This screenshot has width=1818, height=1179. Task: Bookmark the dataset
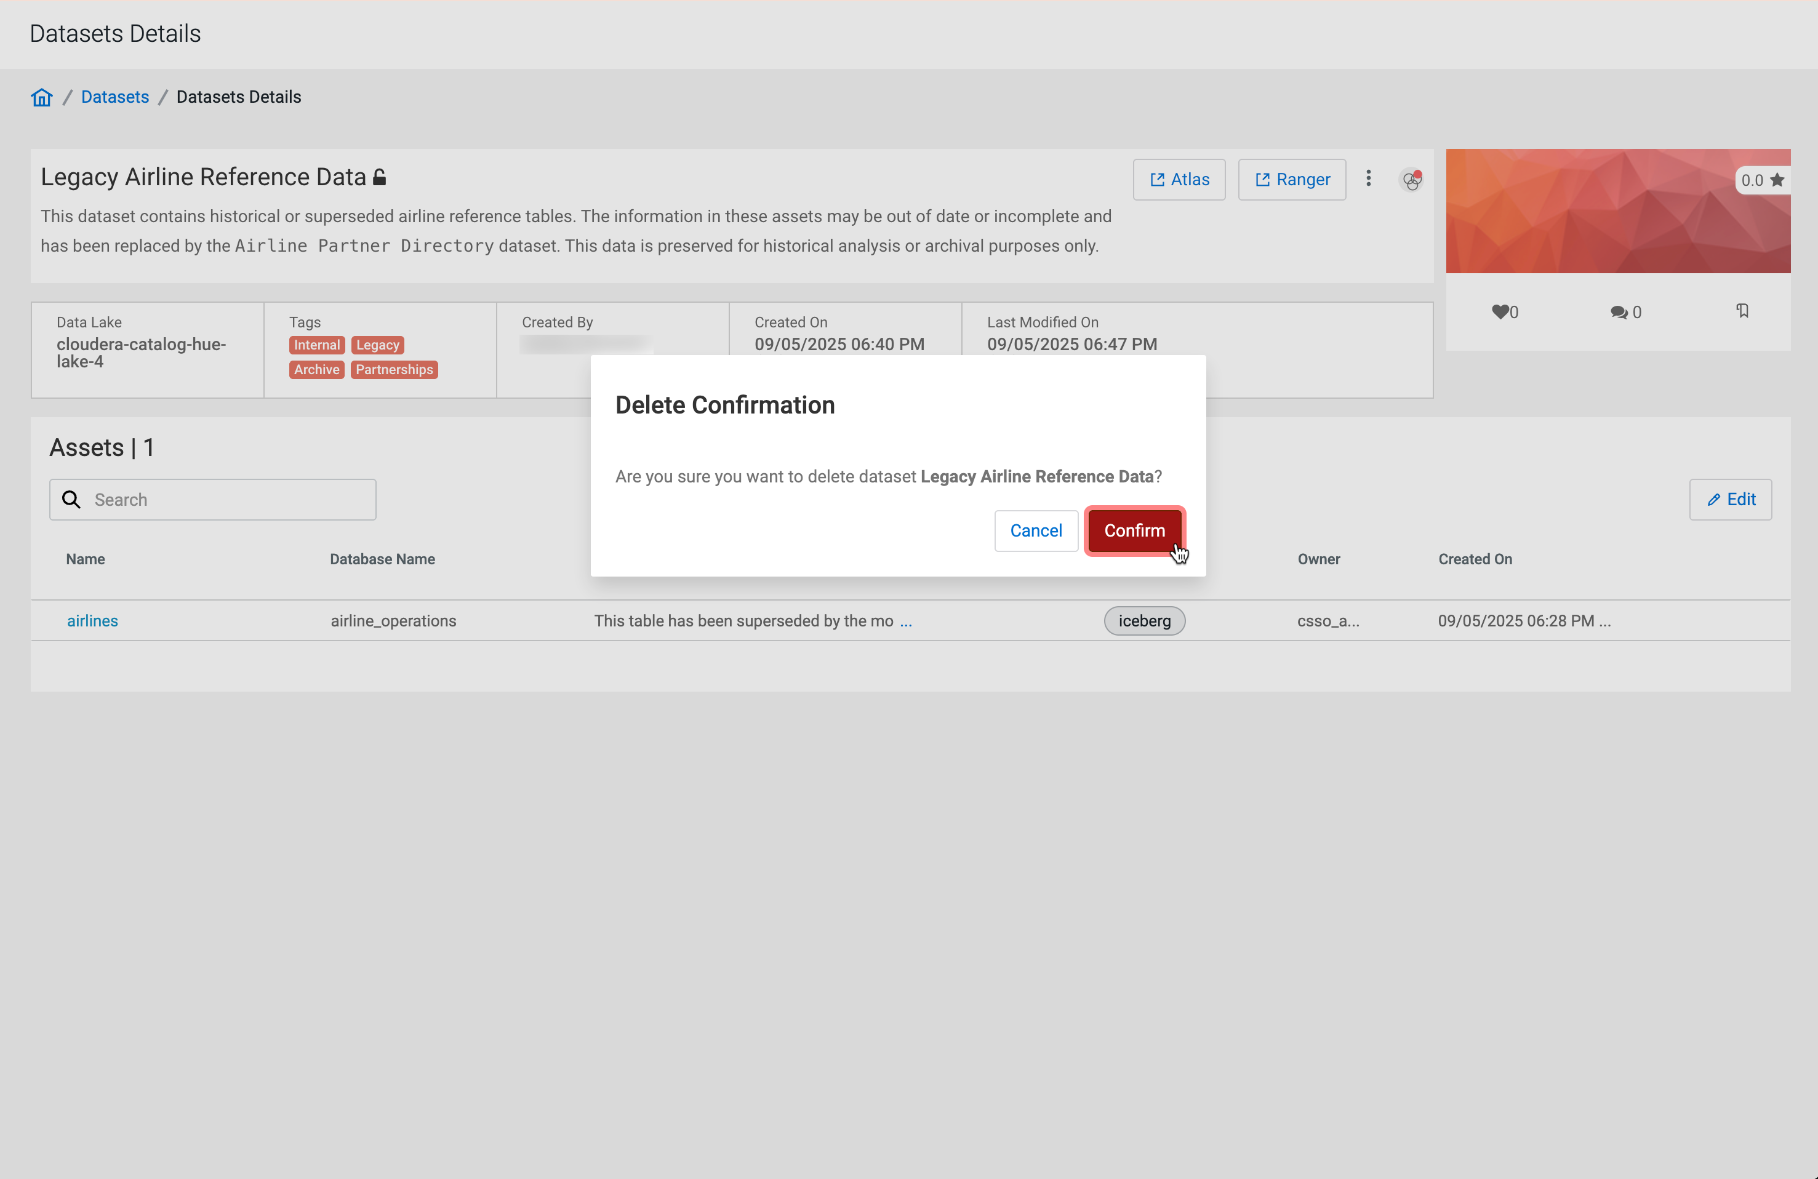(x=1742, y=311)
